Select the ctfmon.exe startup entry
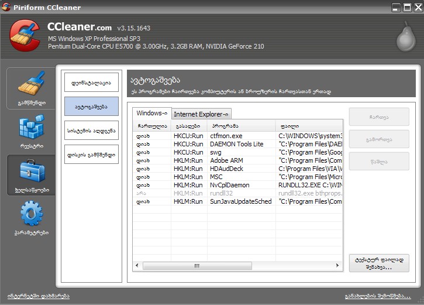 point(221,136)
